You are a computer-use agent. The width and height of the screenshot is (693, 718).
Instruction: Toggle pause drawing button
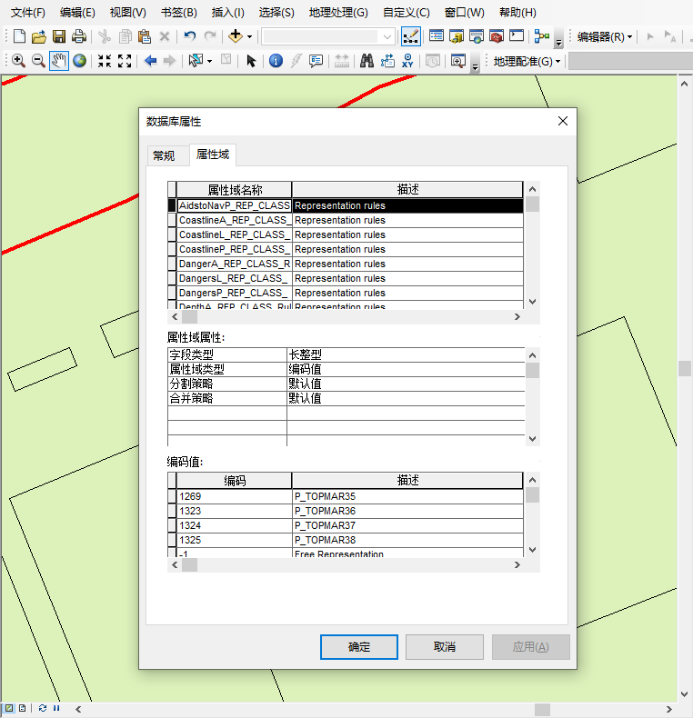pos(56,708)
